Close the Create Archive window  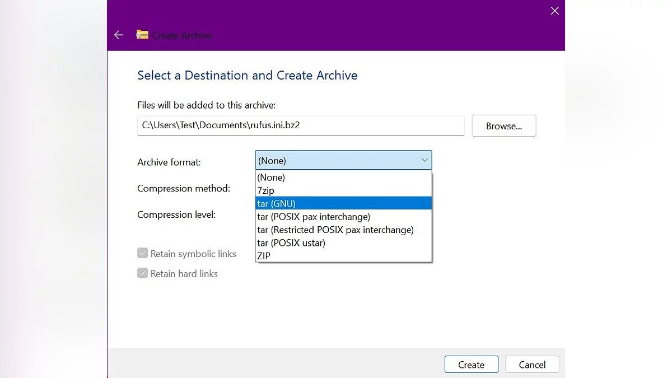tap(554, 11)
